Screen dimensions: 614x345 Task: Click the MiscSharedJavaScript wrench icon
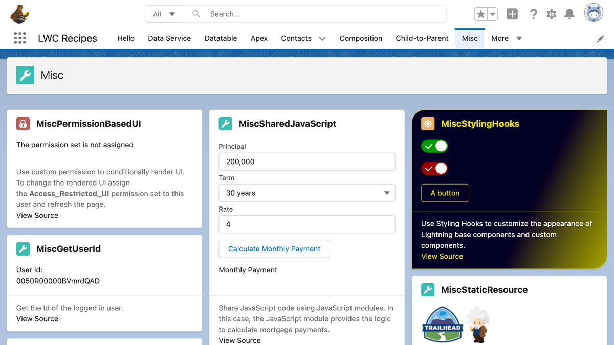pos(225,124)
